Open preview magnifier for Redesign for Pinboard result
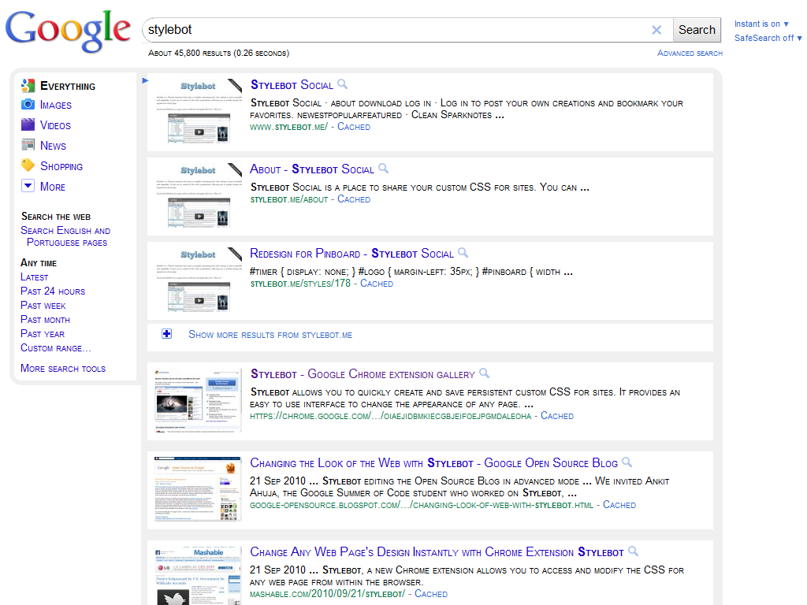 (463, 252)
